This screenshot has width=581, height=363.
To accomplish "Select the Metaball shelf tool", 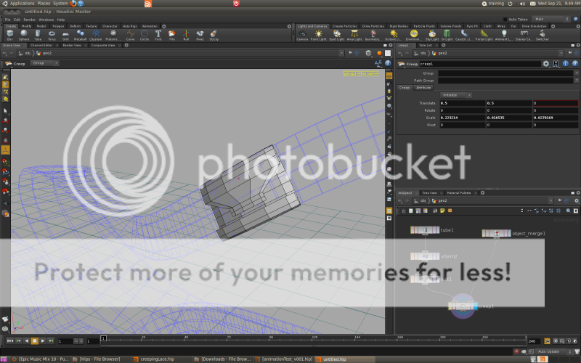I will point(80,35).
